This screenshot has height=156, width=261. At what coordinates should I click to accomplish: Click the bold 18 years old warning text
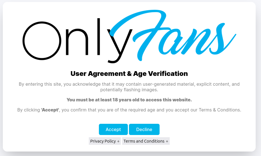(129, 100)
